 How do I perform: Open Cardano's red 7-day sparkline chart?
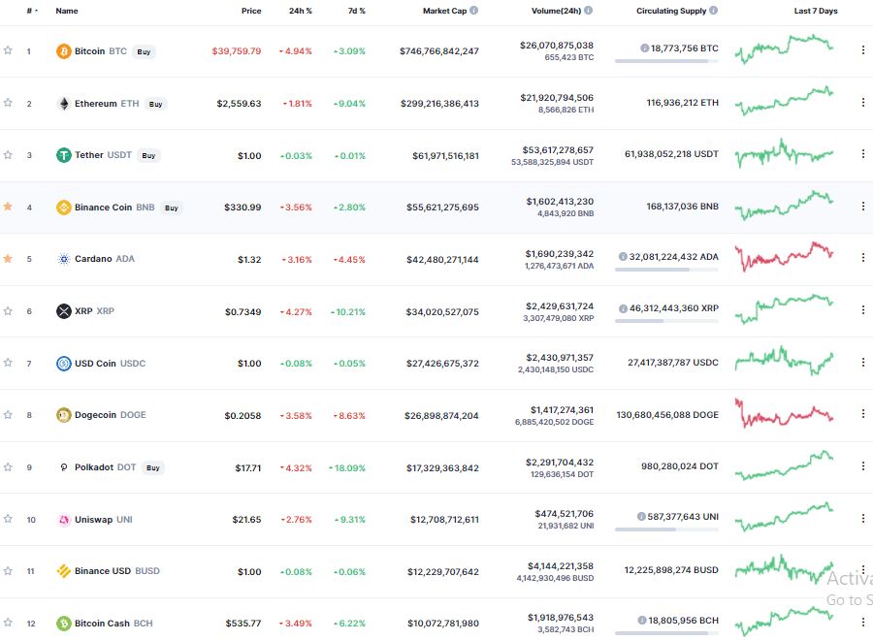click(784, 257)
